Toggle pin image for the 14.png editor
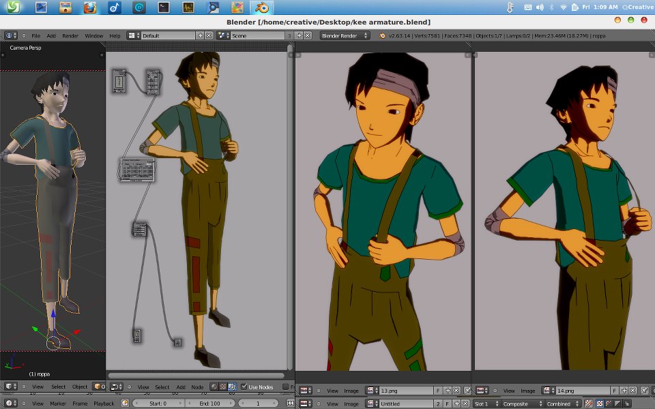655x409 pixels. tap(645, 391)
